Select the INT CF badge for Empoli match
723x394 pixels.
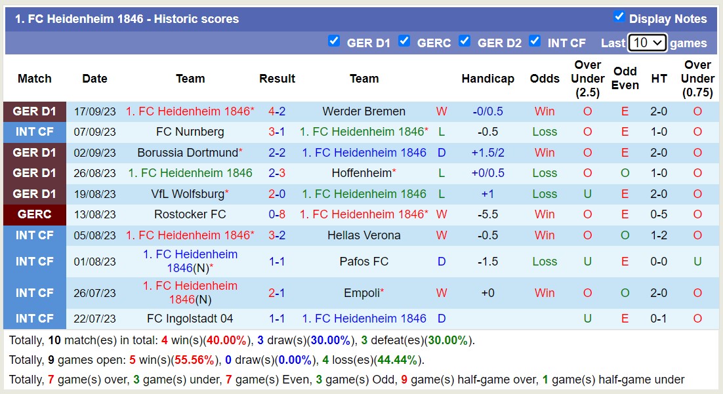click(34, 292)
